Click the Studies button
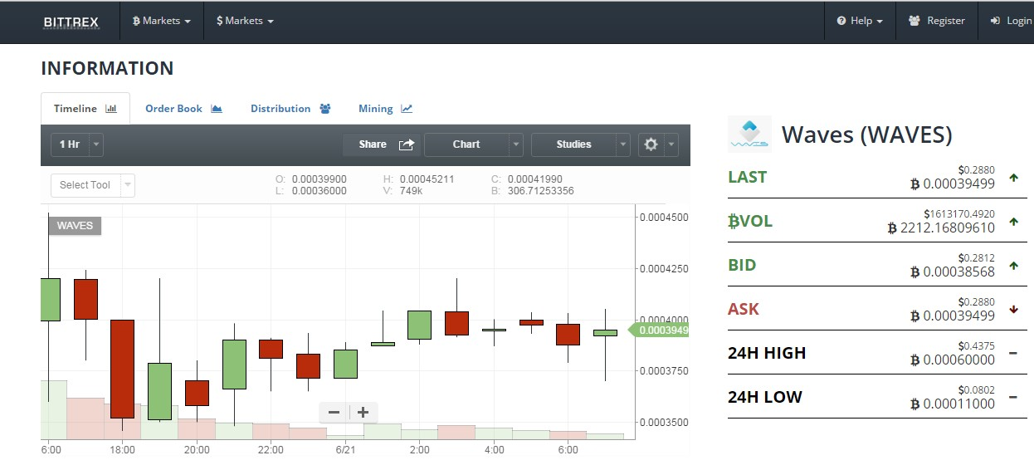Viewport: 1034px width, 465px height. (x=573, y=144)
